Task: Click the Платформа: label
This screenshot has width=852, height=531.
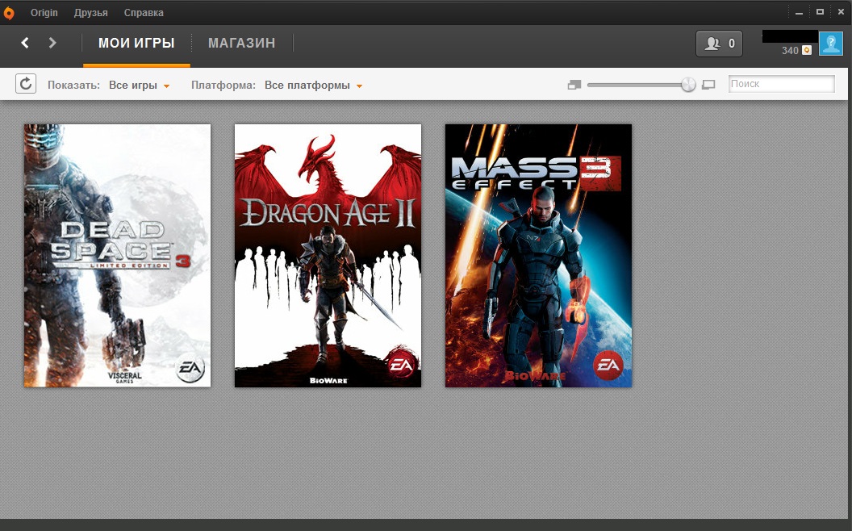Action: pyautogui.click(x=223, y=86)
